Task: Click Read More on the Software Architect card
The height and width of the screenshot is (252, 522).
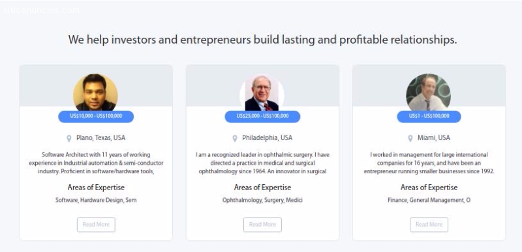Action: click(96, 225)
